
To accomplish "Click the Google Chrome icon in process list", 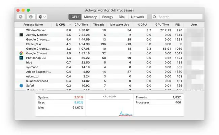I will (21, 53).
